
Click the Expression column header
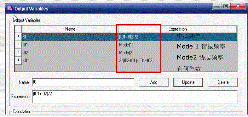pos(177,29)
